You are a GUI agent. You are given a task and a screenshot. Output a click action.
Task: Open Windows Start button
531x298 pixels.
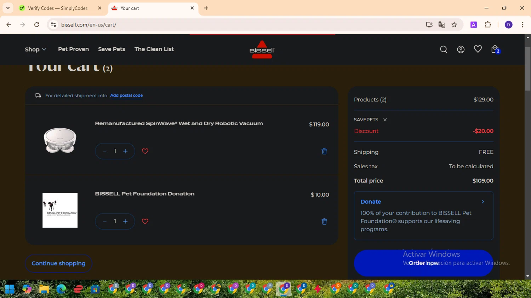(10, 289)
